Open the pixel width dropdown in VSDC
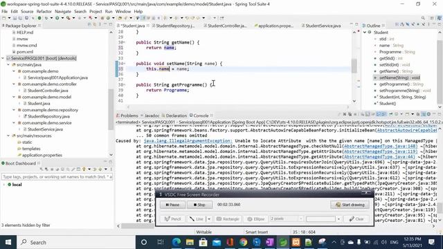 point(301,219)
